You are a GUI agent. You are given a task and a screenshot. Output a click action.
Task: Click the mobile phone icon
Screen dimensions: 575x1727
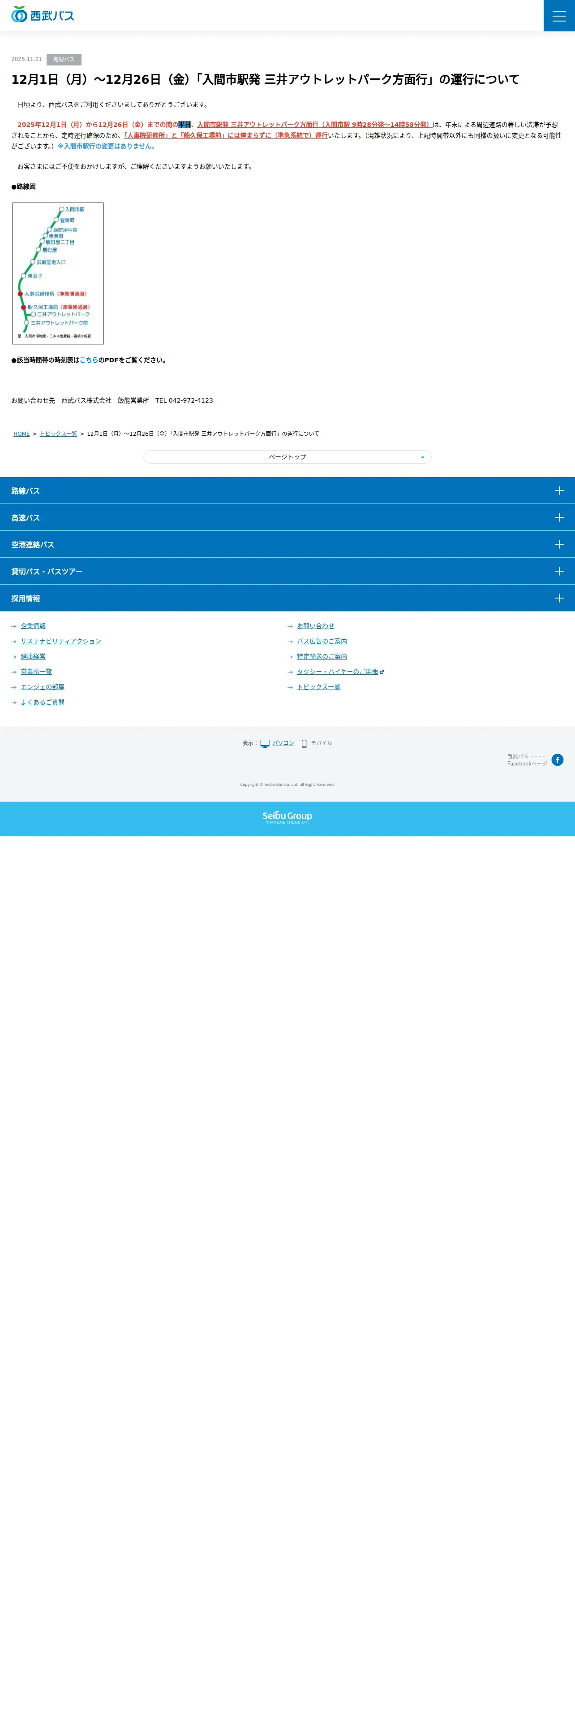coord(304,743)
